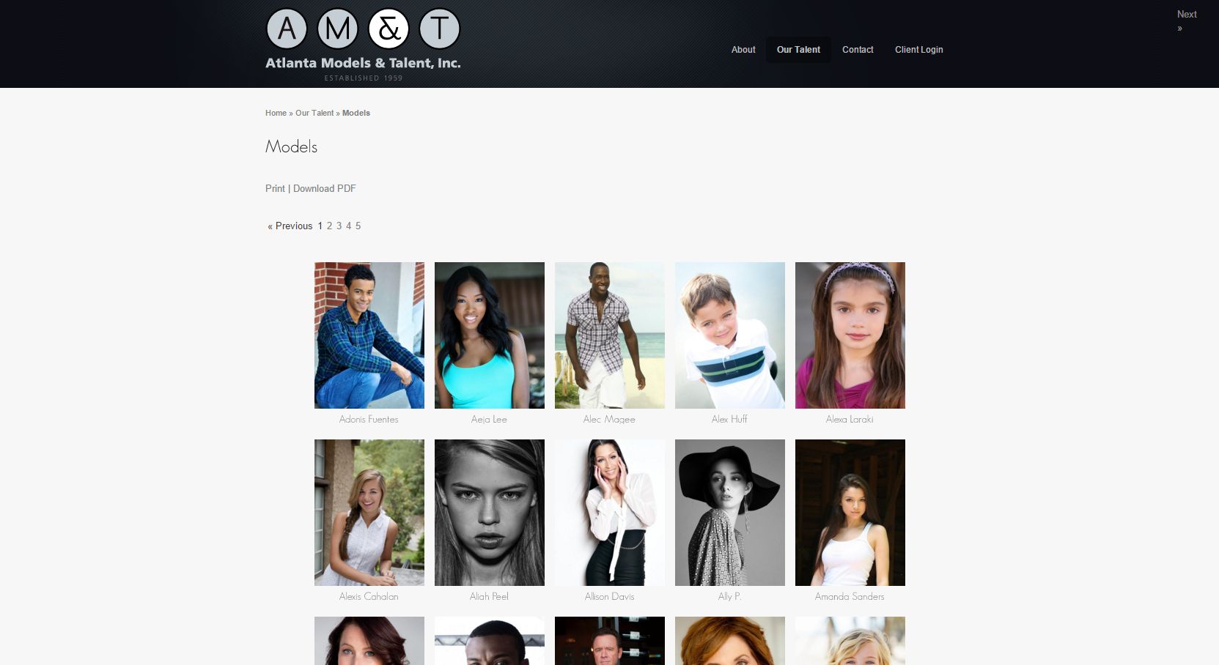1219x665 pixels.
Task: Click the Amanda Sanders name caption
Action: (x=850, y=596)
